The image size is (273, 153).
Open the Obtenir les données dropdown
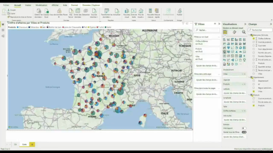pos(39,13)
